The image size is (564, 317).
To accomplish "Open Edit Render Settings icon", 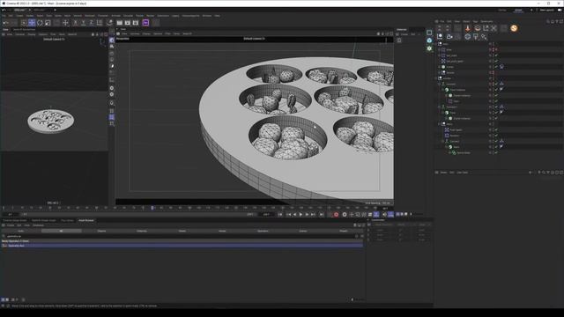I will coord(136,23).
